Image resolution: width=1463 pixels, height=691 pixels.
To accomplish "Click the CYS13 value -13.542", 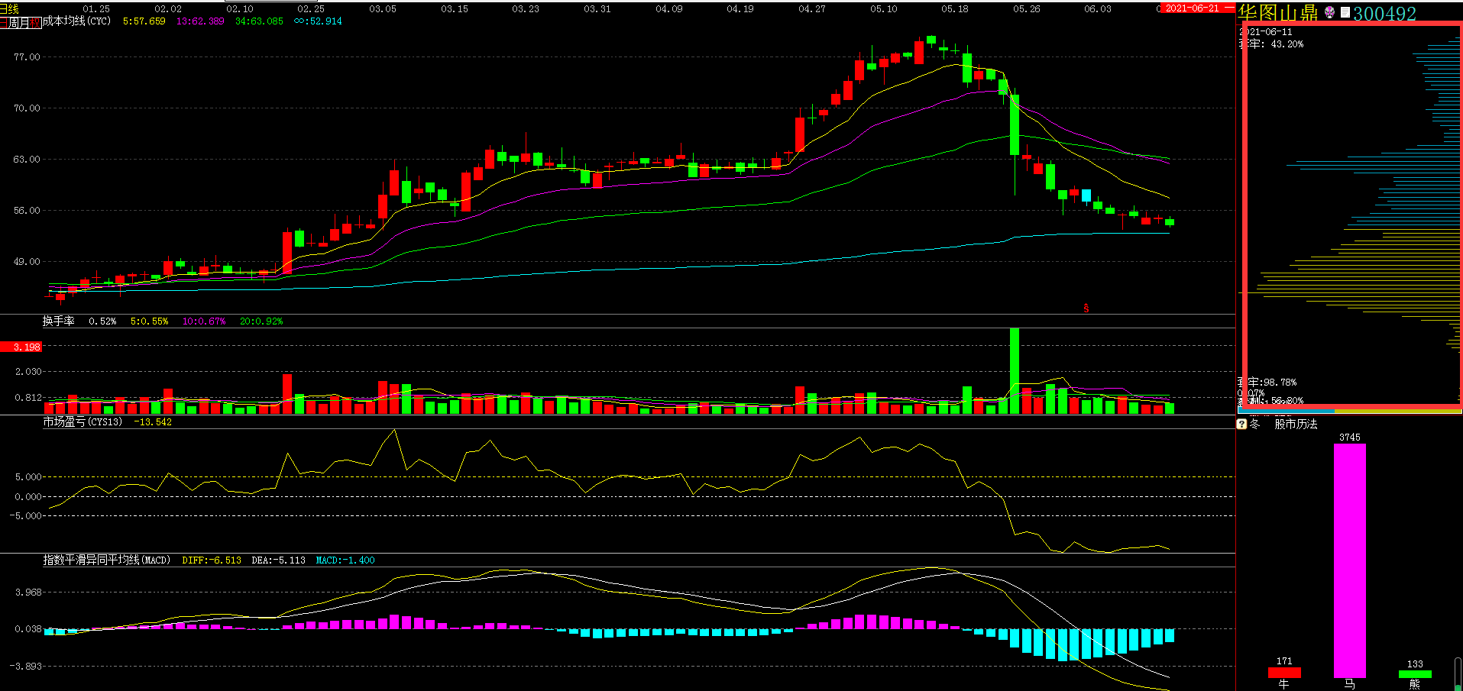I will 153,422.
